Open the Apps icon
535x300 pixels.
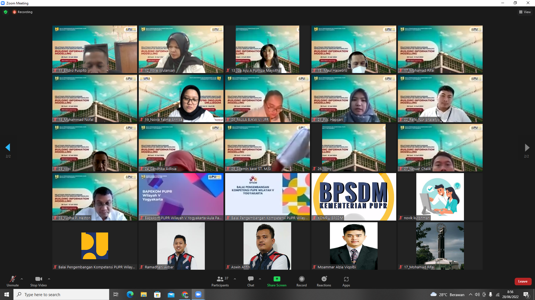346,279
